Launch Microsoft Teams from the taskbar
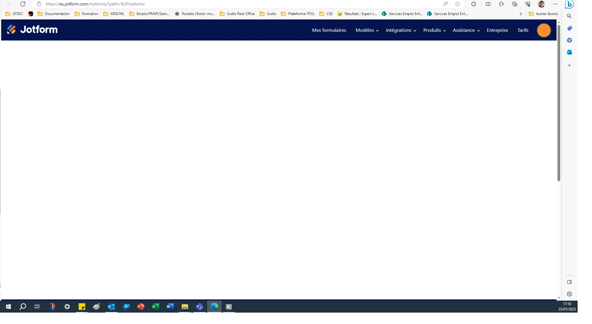592x324 pixels. [200, 307]
